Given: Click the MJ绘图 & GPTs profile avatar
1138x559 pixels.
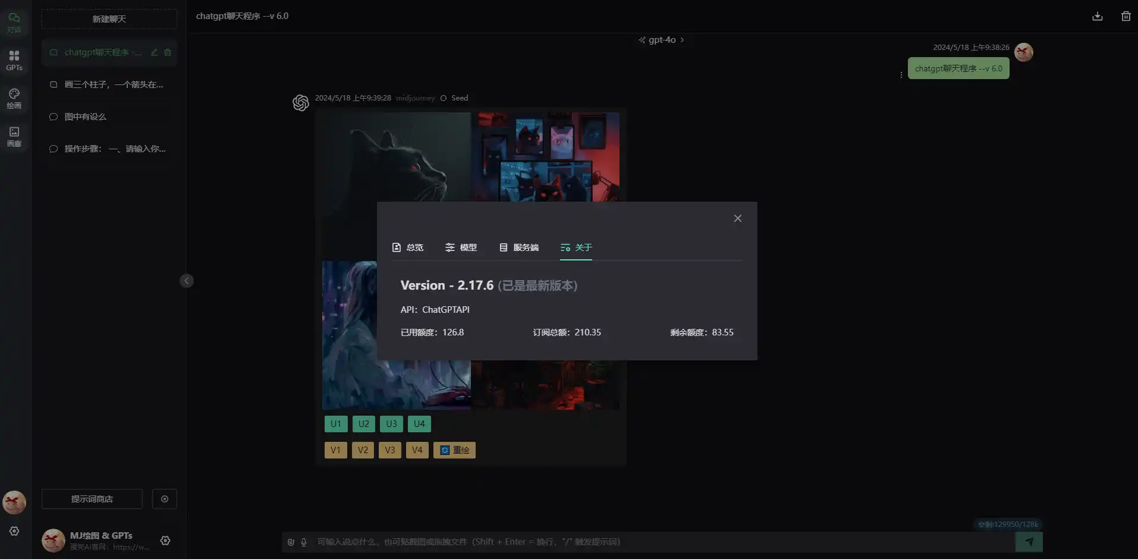Looking at the screenshot, I should 54,541.
